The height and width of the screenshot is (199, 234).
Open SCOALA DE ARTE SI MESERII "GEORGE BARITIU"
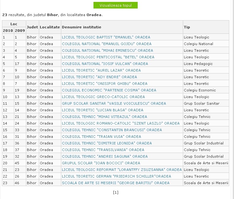click(116, 183)
